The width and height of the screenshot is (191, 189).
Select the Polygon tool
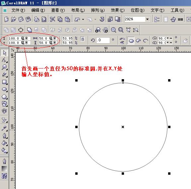click(x=4, y=96)
